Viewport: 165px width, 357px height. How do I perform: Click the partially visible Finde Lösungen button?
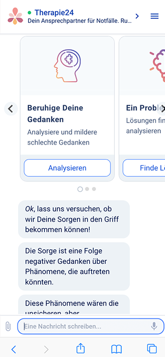pos(144,168)
